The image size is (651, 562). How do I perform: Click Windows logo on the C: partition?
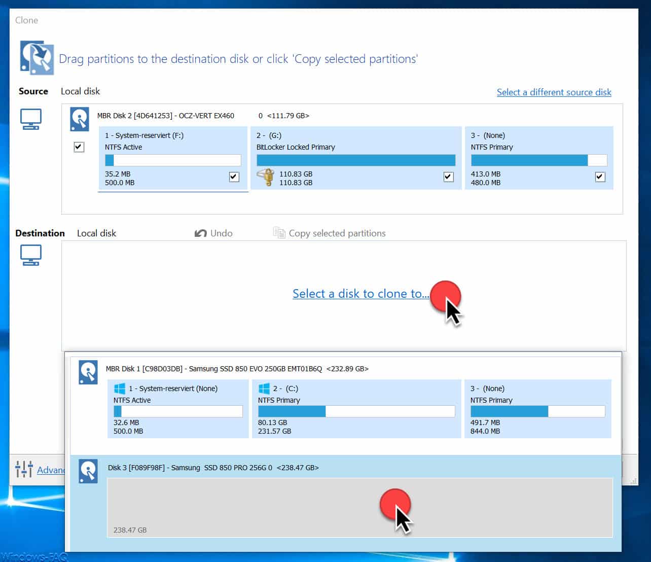point(264,389)
